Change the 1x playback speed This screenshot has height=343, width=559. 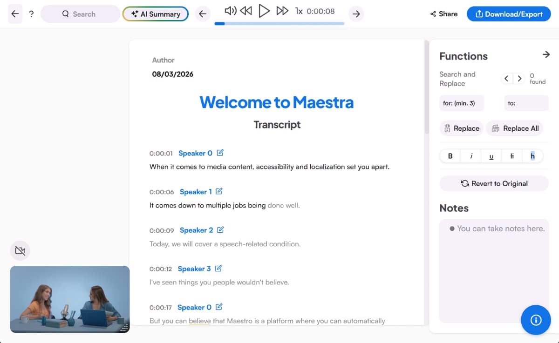click(x=299, y=11)
